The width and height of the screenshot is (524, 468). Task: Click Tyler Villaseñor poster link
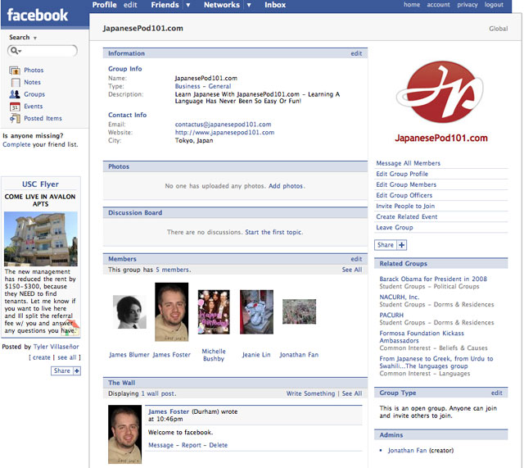tap(56, 347)
